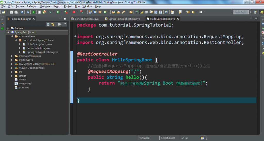The width and height of the screenshot is (264, 141).
Task: Minimize the Package Explorer panel
Action: click(60, 18)
